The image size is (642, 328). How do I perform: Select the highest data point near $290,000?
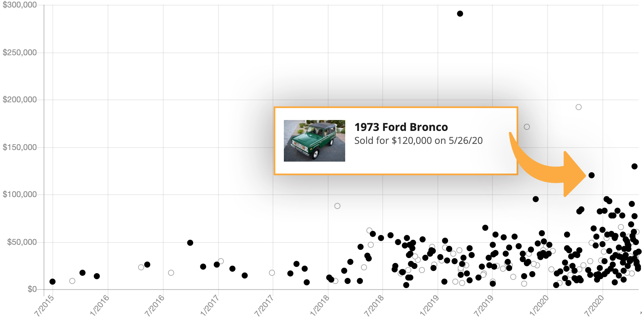(x=460, y=14)
